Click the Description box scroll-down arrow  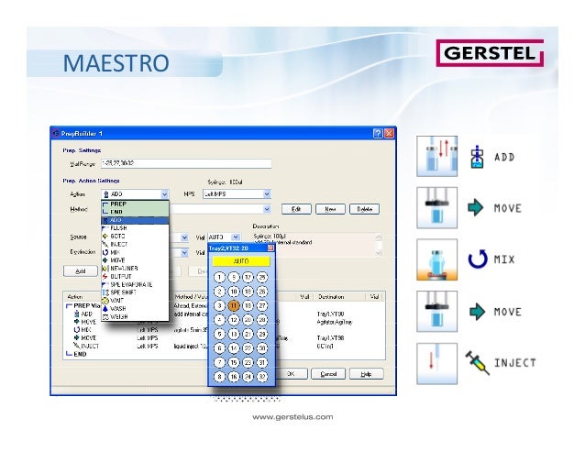[x=379, y=253]
